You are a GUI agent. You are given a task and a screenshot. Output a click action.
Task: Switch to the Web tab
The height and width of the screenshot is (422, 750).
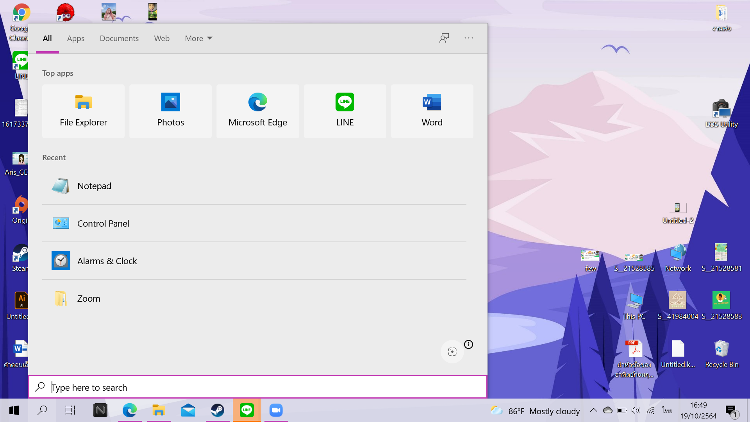pos(162,38)
